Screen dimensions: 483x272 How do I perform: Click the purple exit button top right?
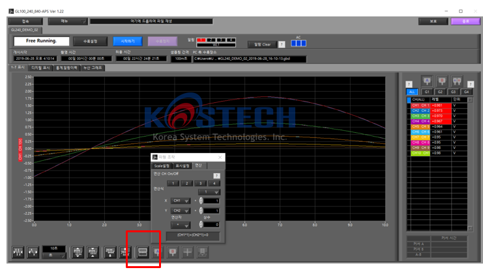465,21
